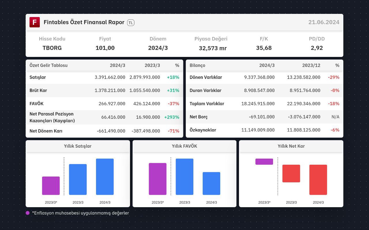The height and width of the screenshot is (230, 369).
Task: Click the Özet Gelir Tablosu header
Action: (x=48, y=65)
